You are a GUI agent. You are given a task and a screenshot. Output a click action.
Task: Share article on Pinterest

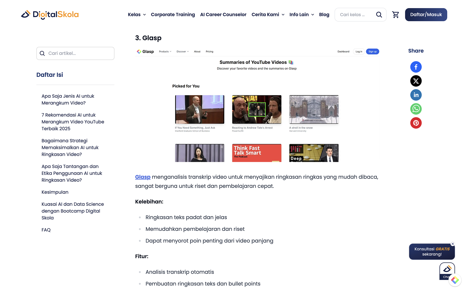coord(416,123)
